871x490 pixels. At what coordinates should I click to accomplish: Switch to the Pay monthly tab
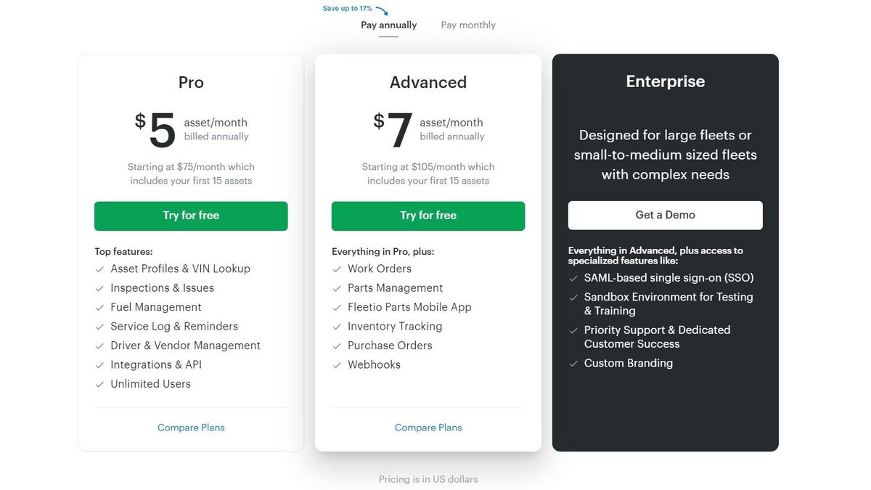[x=467, y=25]
